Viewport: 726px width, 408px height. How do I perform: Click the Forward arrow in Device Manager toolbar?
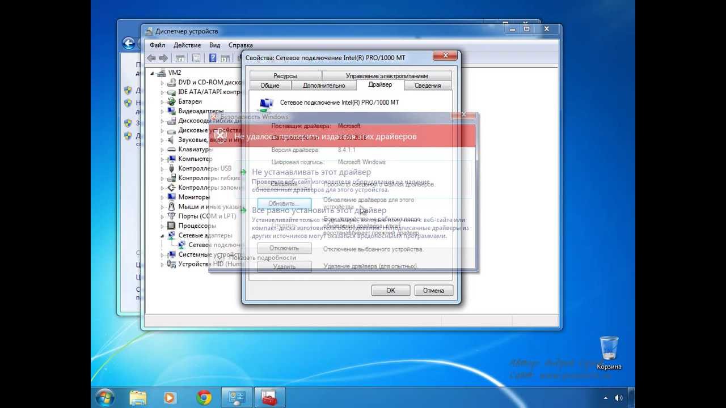(163, 58)
